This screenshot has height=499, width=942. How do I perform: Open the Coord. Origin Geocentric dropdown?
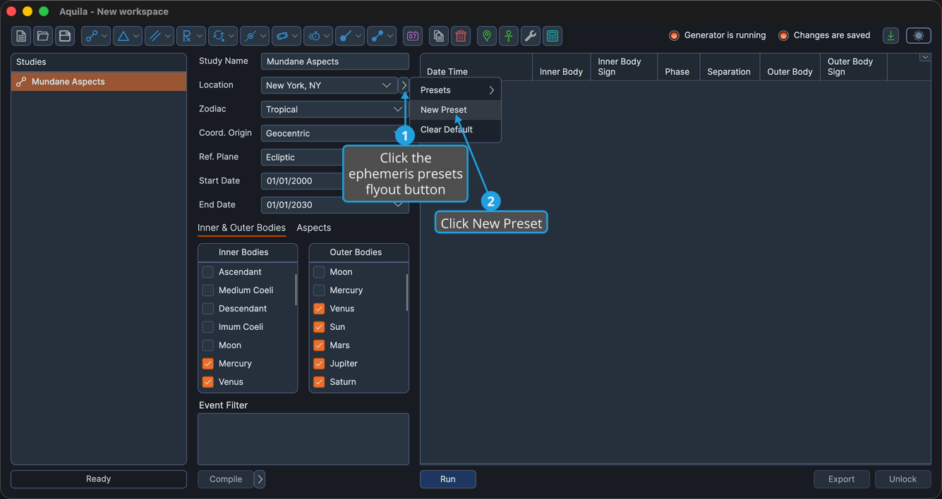334,133
